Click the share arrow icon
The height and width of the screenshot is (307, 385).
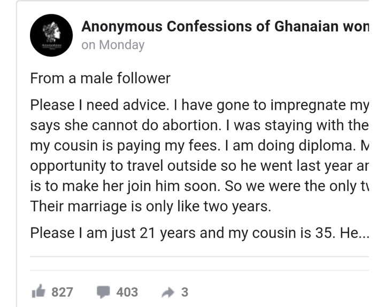168,292
